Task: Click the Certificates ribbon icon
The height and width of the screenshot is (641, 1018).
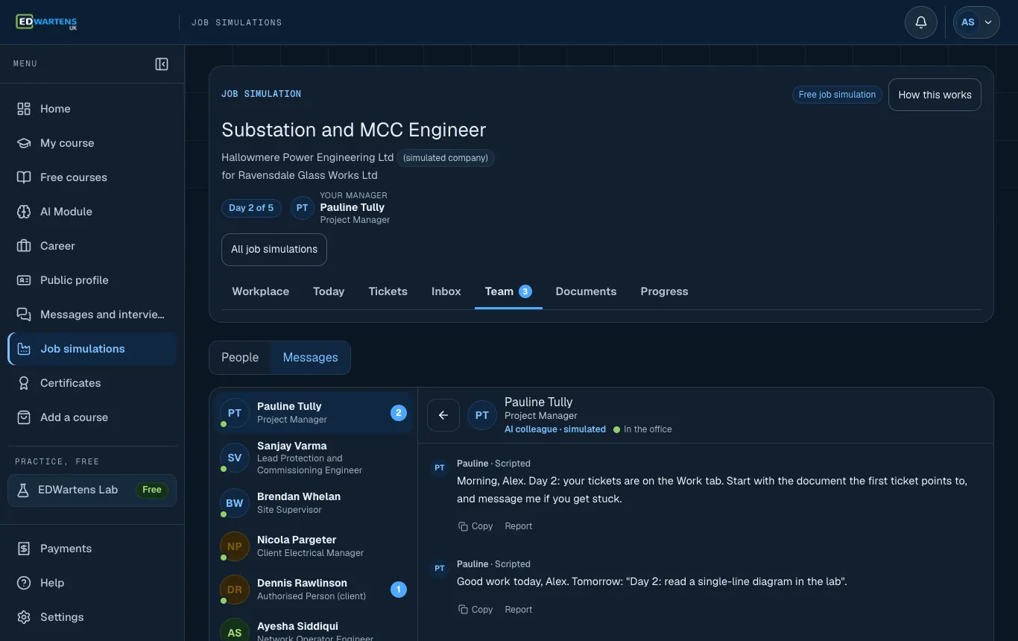Action: 24,383
